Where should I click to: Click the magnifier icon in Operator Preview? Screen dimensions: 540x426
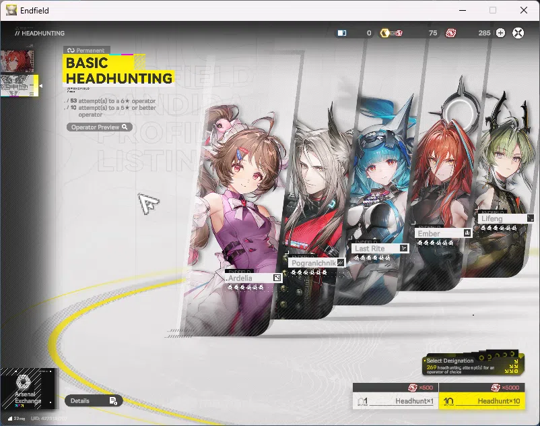(x=125, y=127)
